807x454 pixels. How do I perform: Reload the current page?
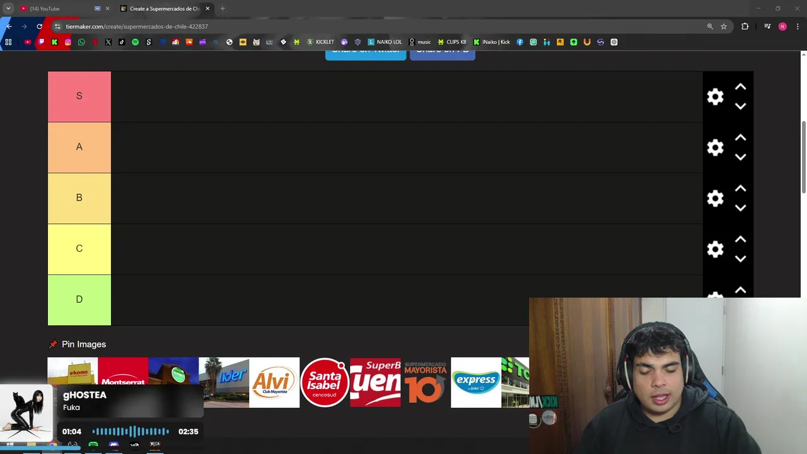click(39, 26)
